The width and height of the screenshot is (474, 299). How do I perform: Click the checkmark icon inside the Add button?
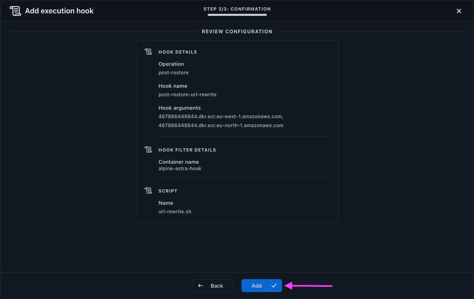(274, 286)
